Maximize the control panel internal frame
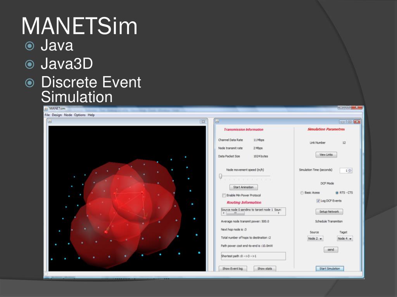The height and width of the screenshot is (297, 397). point(350,122)
